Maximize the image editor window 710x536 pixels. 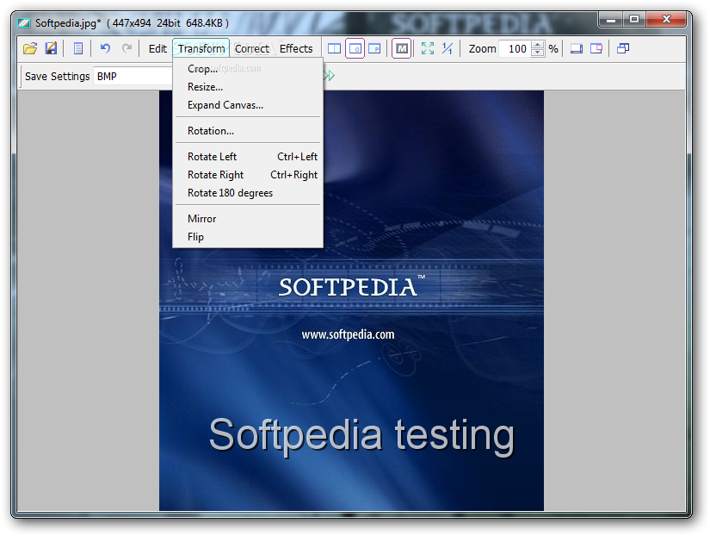click(634, 20)
